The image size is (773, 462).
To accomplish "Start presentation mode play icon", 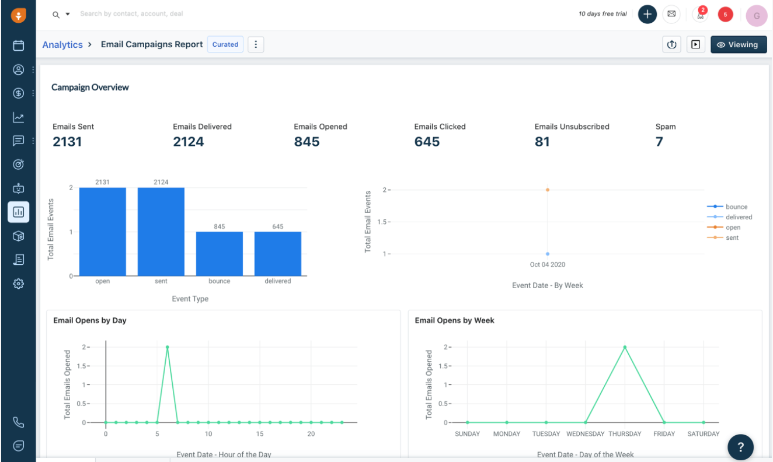I will click(x=695, y=44).
